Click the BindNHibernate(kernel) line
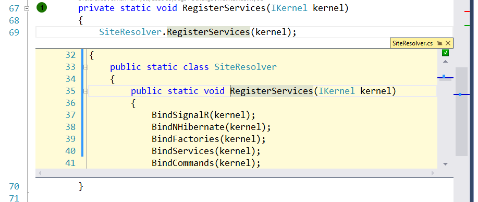This screenshot has width=478, height=202. tap(211, 127)
